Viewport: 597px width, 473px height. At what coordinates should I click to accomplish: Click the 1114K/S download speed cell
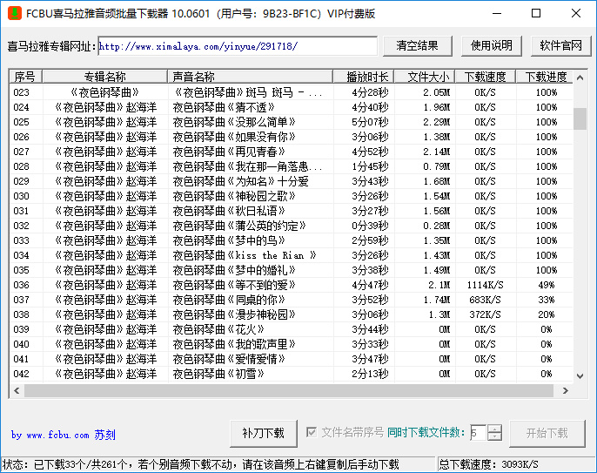[x=485, y=285]
